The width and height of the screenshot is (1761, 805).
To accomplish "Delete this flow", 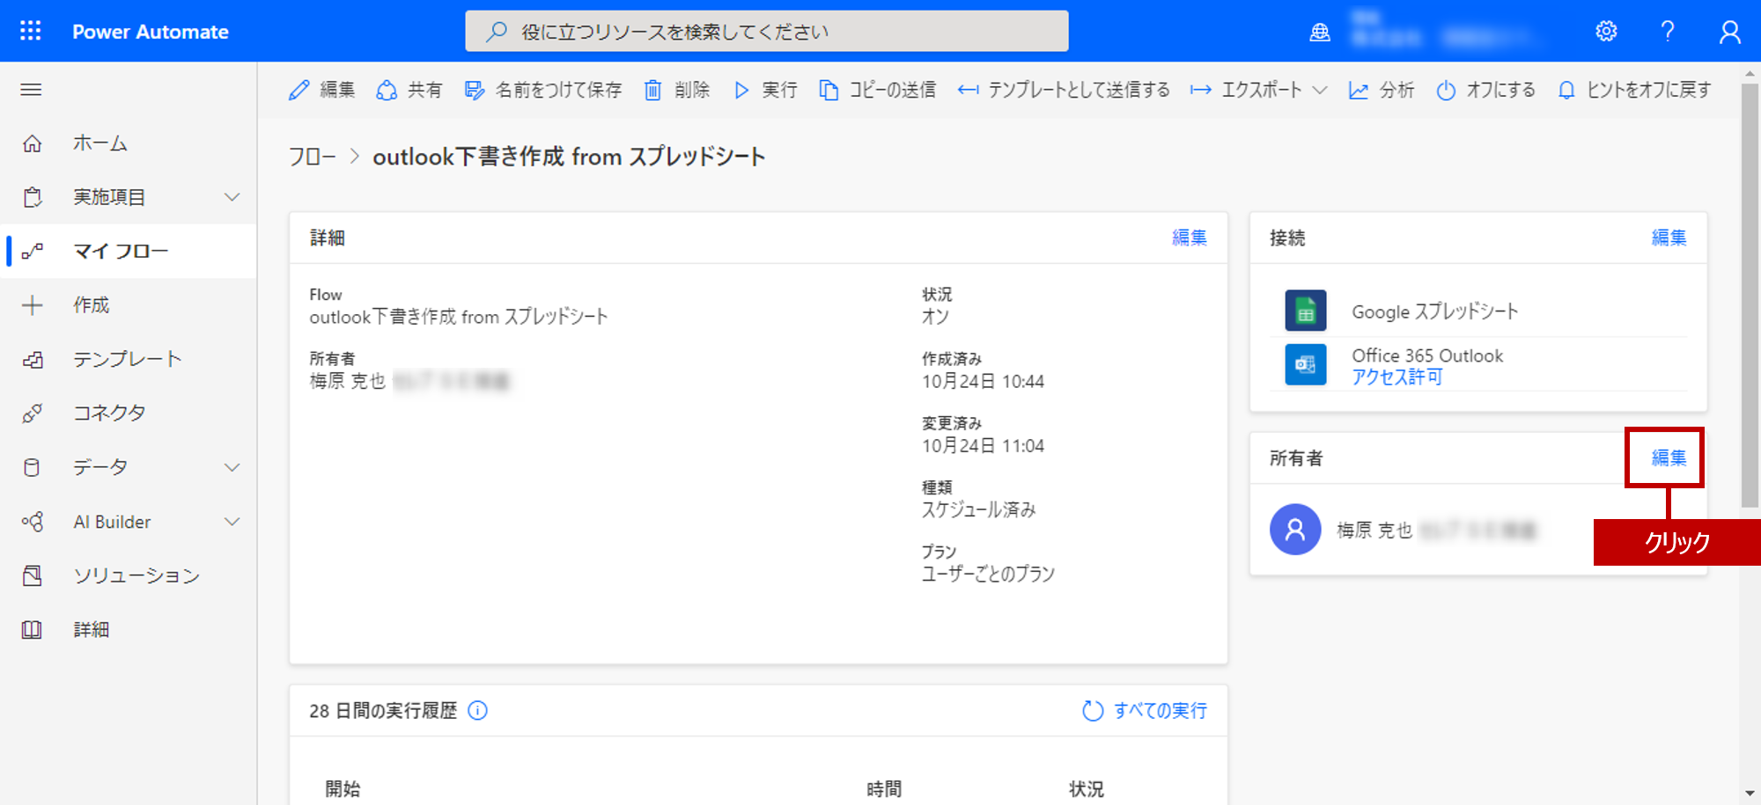I will pos(677,89).
